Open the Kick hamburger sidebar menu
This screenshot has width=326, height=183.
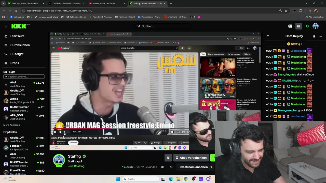(x=6, y=26)
